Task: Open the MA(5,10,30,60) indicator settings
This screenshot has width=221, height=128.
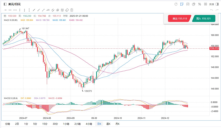Action: coord(11,20)
